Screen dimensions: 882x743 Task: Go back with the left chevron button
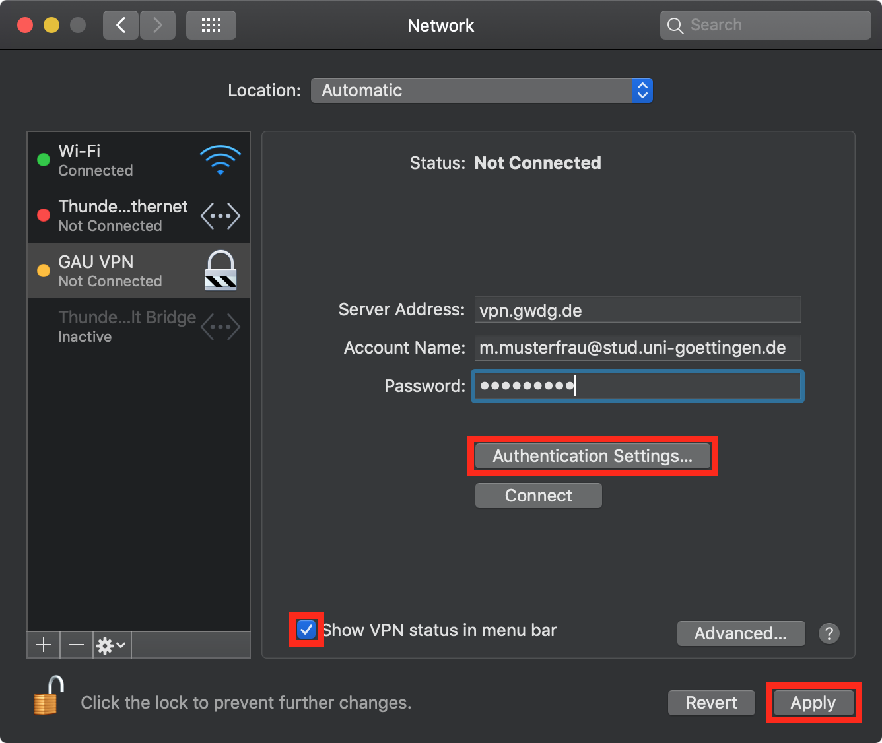121,26
